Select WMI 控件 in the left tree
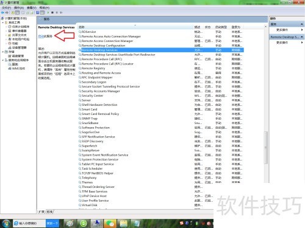 pyautogui.click(x=18, y=69)
